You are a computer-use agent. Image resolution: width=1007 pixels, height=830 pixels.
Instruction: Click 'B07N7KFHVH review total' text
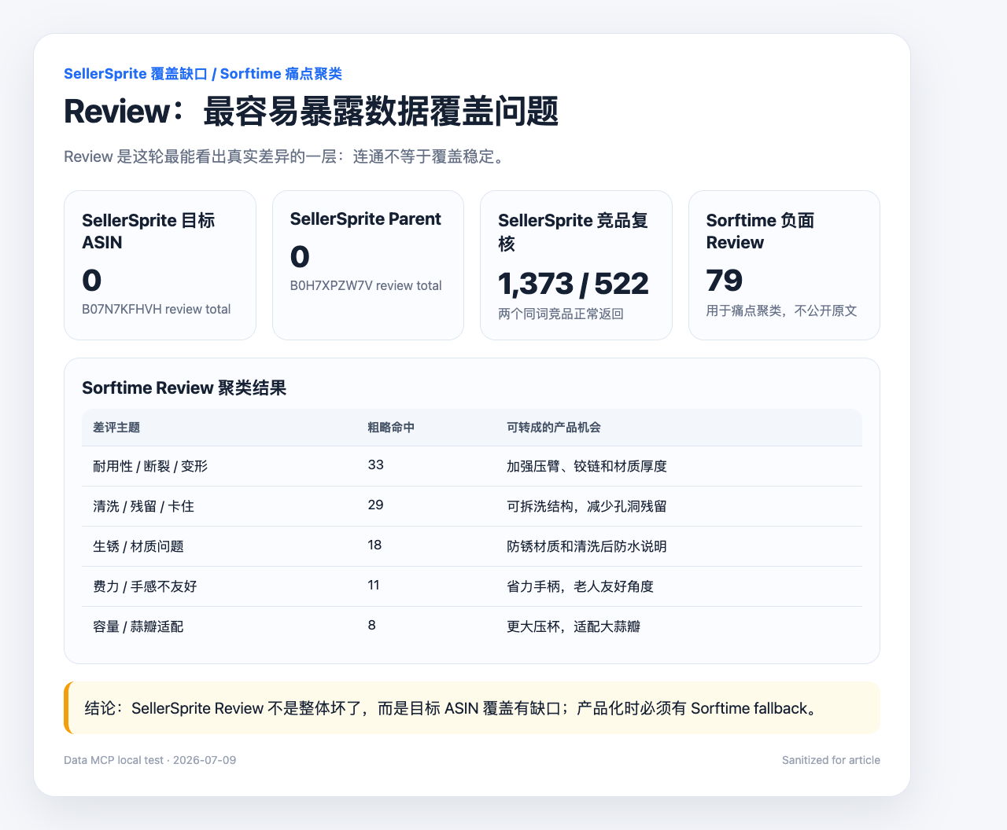157,309
